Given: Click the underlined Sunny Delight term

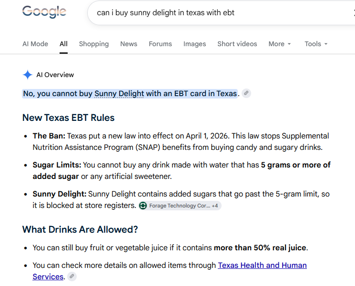Looking at the screenshot, I should pyautogui.click(x=119, y=93).
